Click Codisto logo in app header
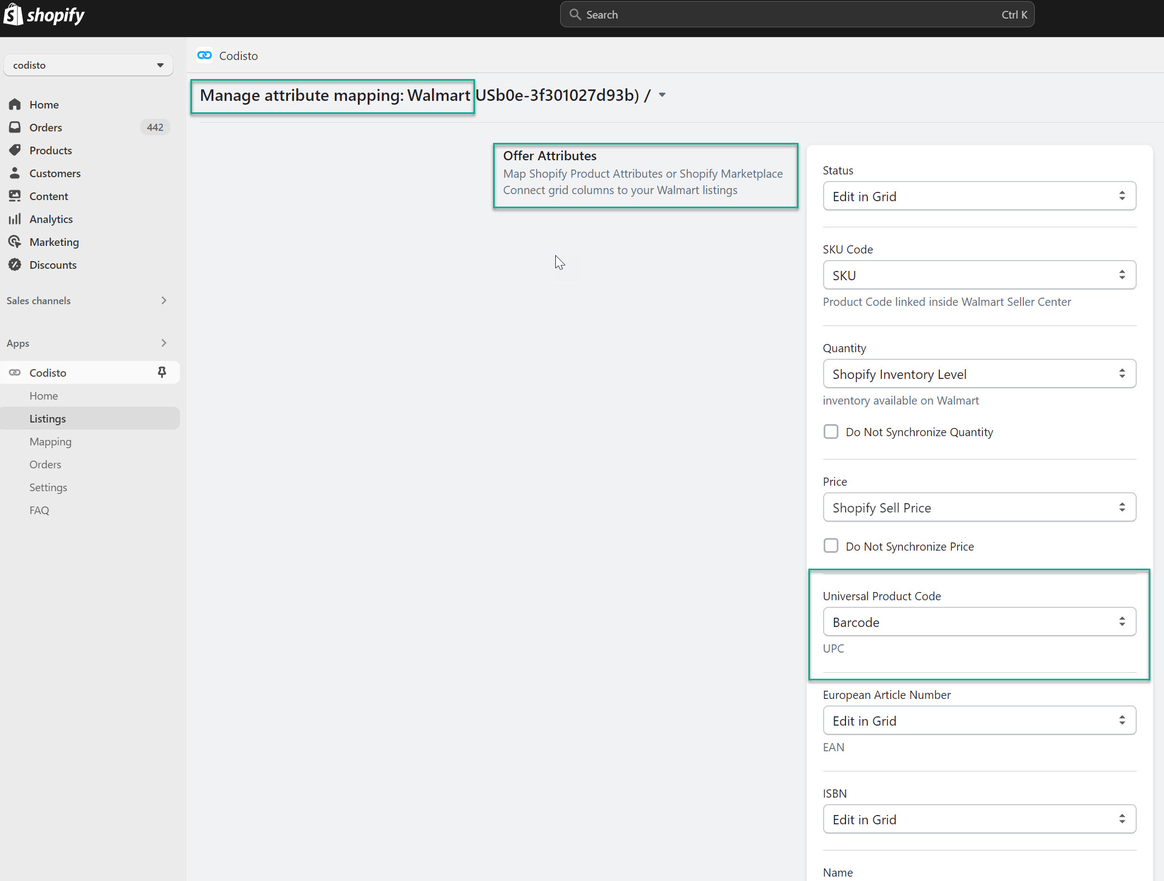This screenshot has height=881, width=1164. [205, 55]
